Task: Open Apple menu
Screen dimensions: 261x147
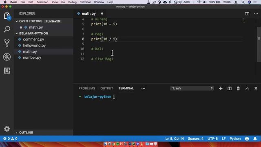Action: point(5,2)
